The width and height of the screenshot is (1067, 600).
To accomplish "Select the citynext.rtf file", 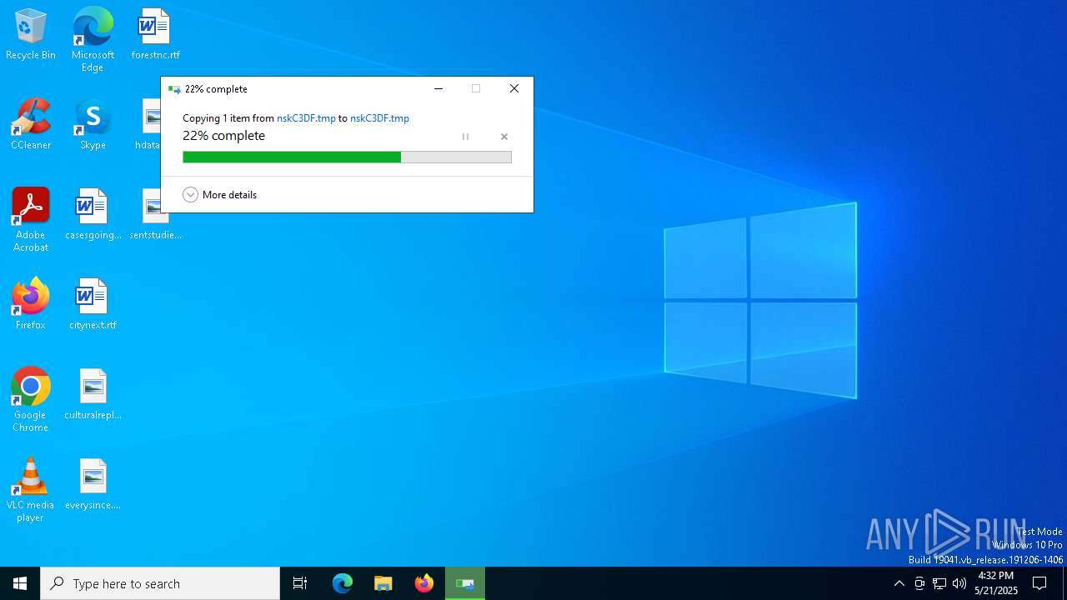I will click(x=93, y=304).
